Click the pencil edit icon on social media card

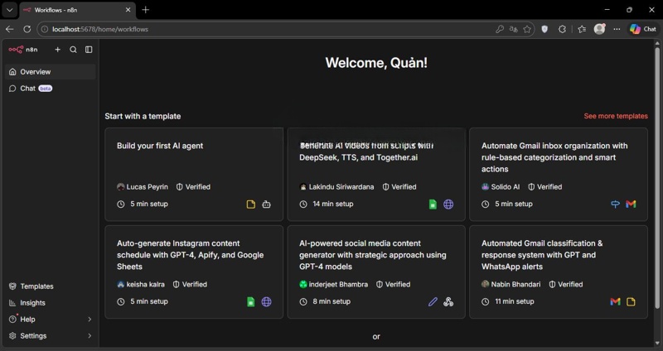tap(433, 301)
